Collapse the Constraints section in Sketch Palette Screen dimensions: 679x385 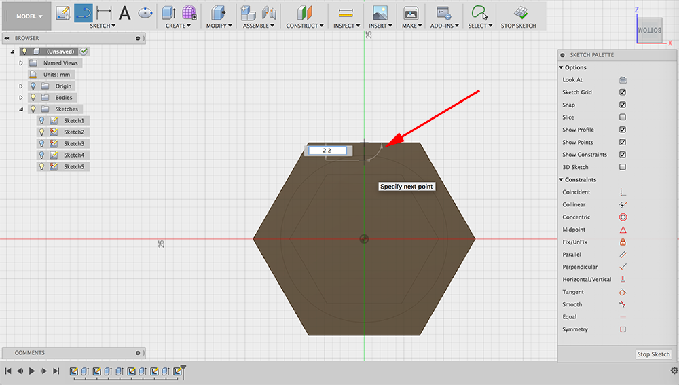click(x=562, y=180)
